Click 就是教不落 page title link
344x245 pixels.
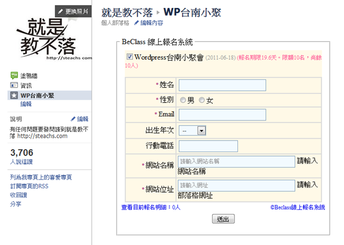tap(127, 13)
